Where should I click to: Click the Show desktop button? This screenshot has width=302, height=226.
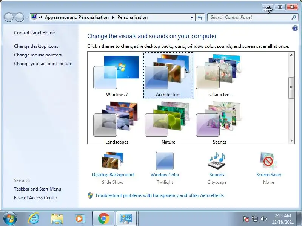[x=299, y=219]
